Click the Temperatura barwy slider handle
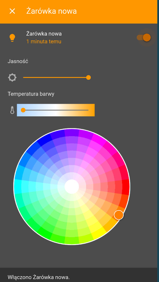The image size is (159, 282). click(23, 110)
